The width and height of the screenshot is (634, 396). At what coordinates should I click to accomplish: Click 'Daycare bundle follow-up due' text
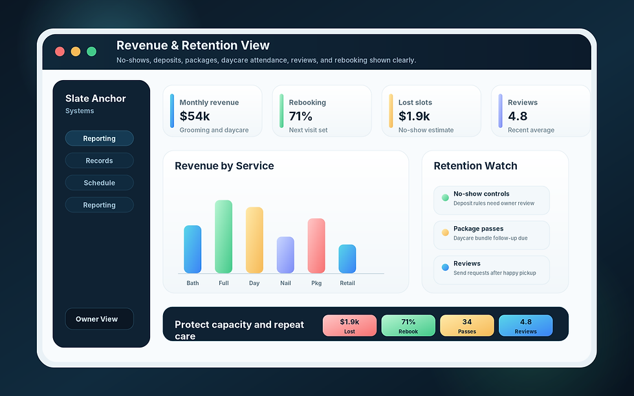pyautogui.click(x=490, y=238)
